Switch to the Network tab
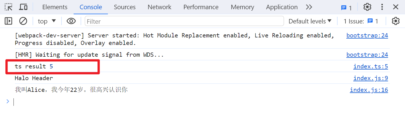The width and height of the screenshot is (405, 122). click(159, 7)
